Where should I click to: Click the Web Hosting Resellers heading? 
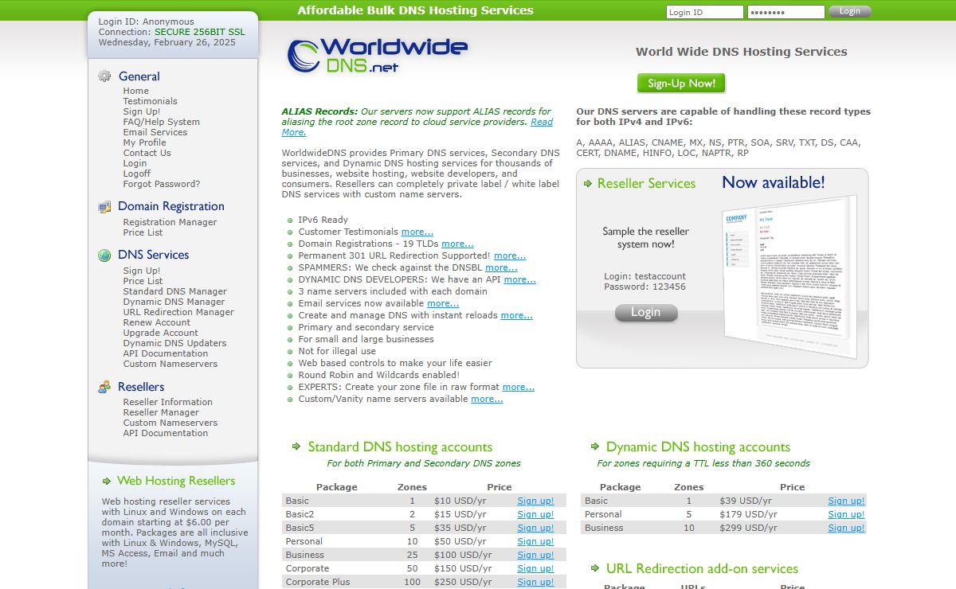(176, 481)
